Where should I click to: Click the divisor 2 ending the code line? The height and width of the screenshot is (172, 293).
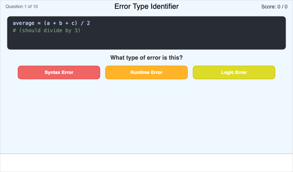click(88, 23)
